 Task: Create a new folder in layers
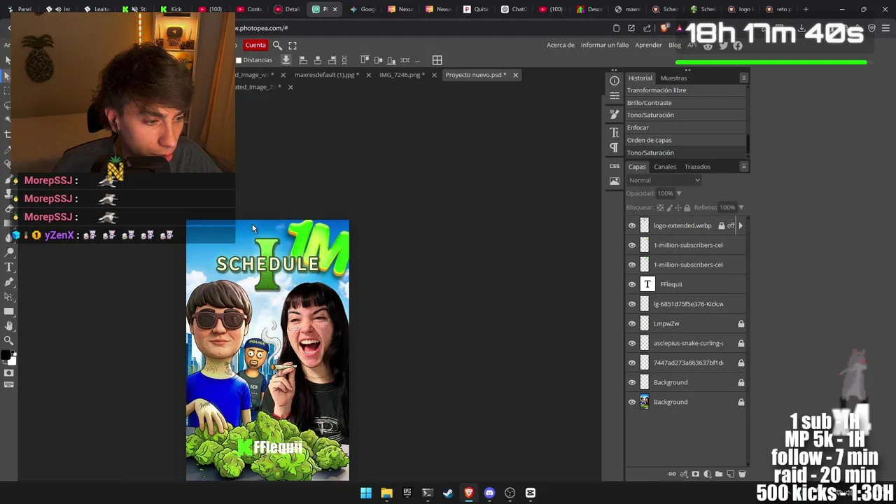point(718,474)
